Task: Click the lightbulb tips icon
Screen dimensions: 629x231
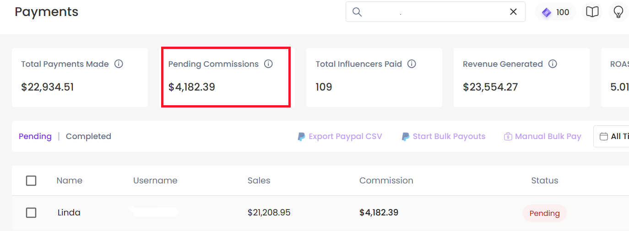Action: point(618,12)
